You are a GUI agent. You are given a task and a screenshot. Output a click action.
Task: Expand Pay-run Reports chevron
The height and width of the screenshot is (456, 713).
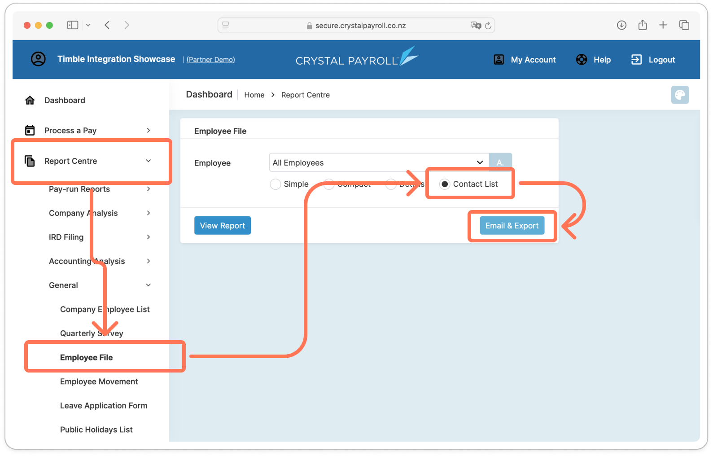(x=149, y=189)
